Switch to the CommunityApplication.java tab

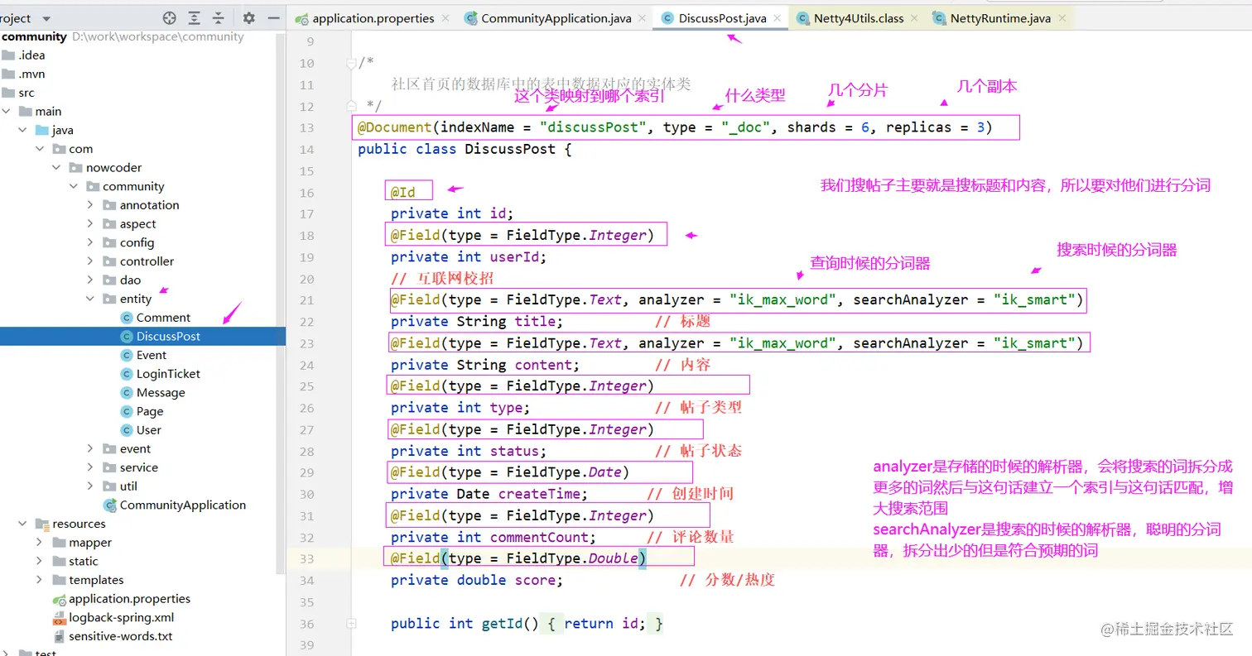556,18
